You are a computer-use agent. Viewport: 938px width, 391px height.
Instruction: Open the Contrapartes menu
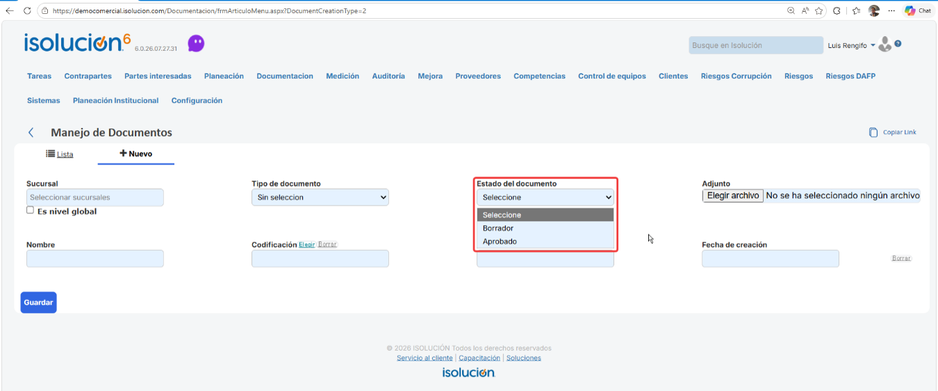tap(88, 76)
